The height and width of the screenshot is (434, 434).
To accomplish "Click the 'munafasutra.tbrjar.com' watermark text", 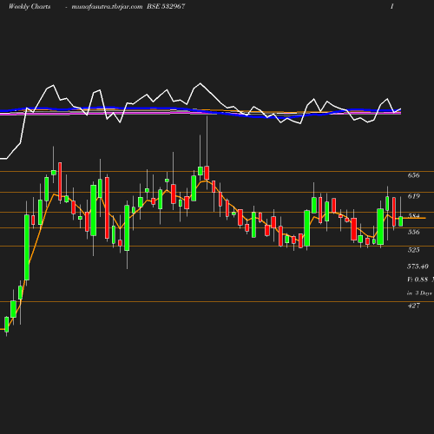I will click(x=107, y=6).
